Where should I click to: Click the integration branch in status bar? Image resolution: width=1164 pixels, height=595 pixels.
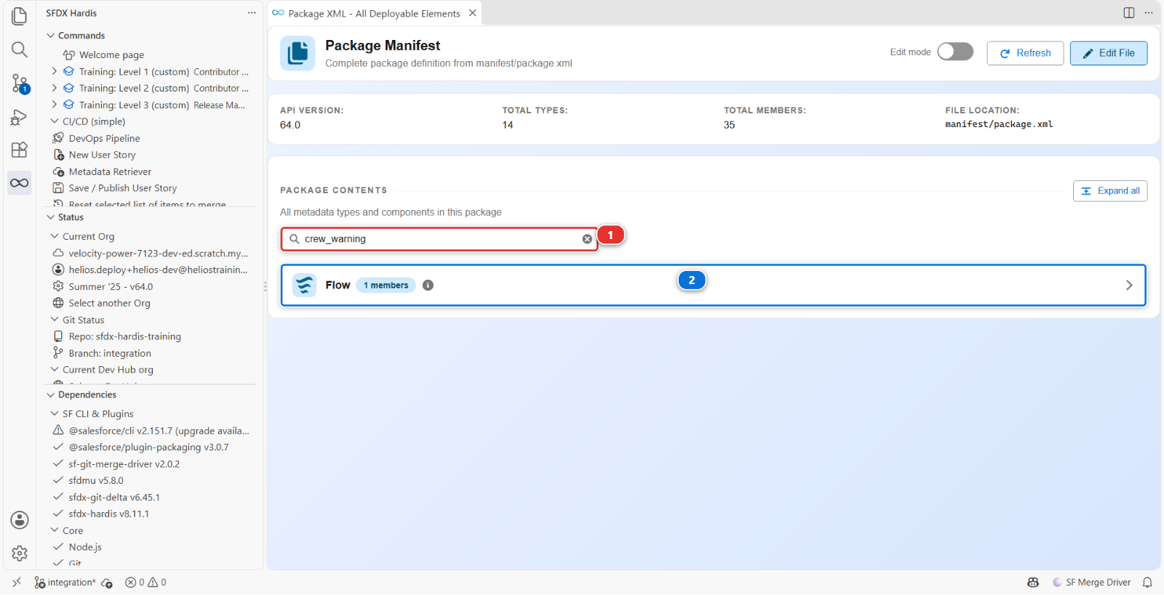[x=65, y=583]
